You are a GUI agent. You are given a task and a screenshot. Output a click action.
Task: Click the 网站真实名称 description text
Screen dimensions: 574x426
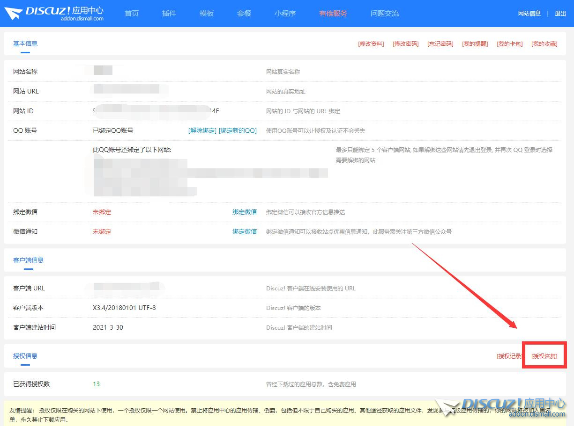[283, 72]
